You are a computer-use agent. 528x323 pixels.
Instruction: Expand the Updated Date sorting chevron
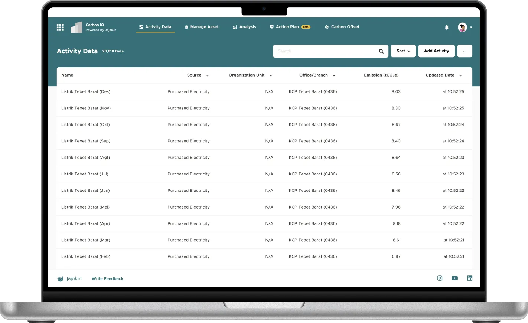460,75
